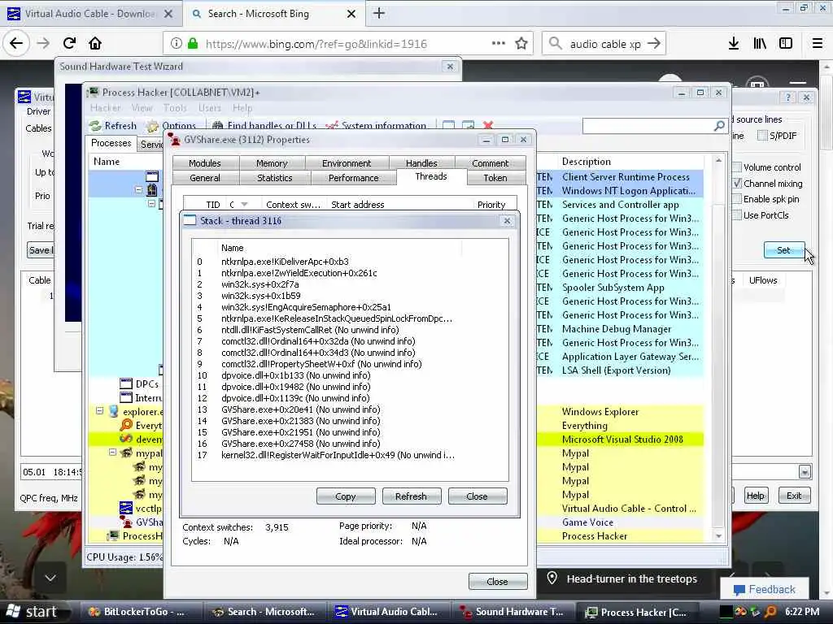Click the sort arrow in TID column header
The height and width of the screenshot is (624, 833).
pyautogui.click(x=244, y=204)
